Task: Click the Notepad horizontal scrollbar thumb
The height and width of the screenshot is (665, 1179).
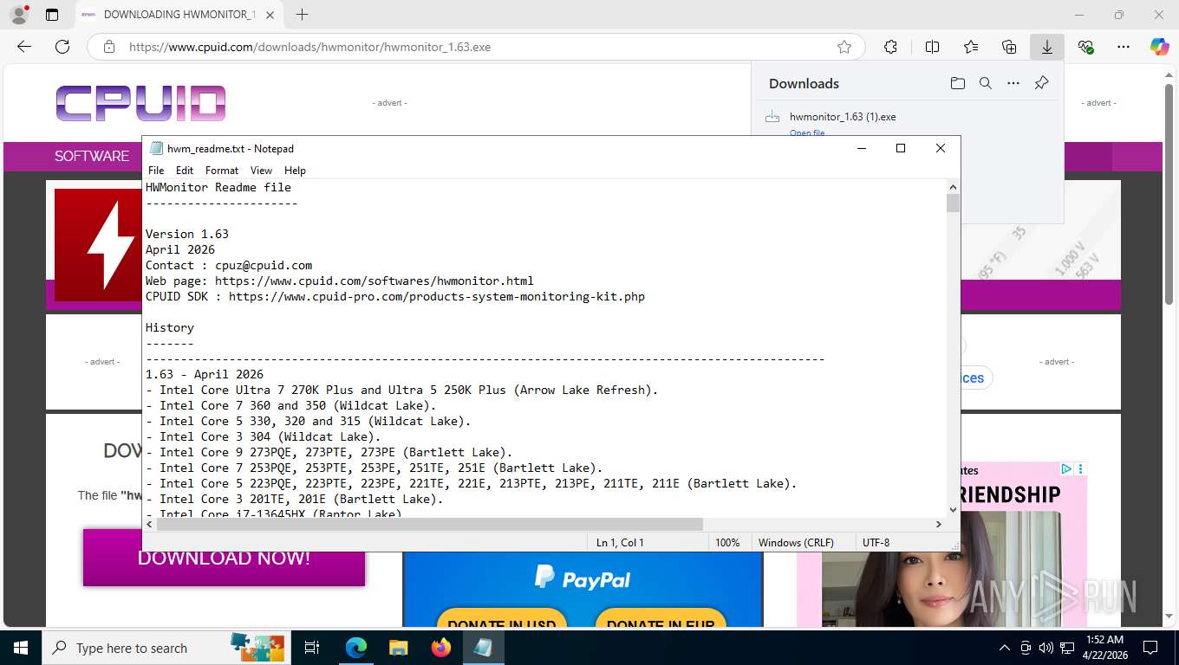Action: click(429, 524)
